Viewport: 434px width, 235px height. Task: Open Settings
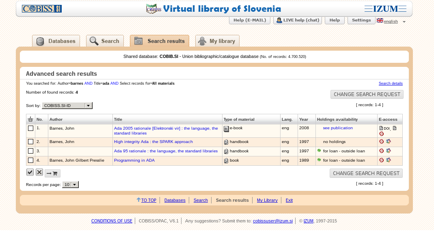point(361,20)
